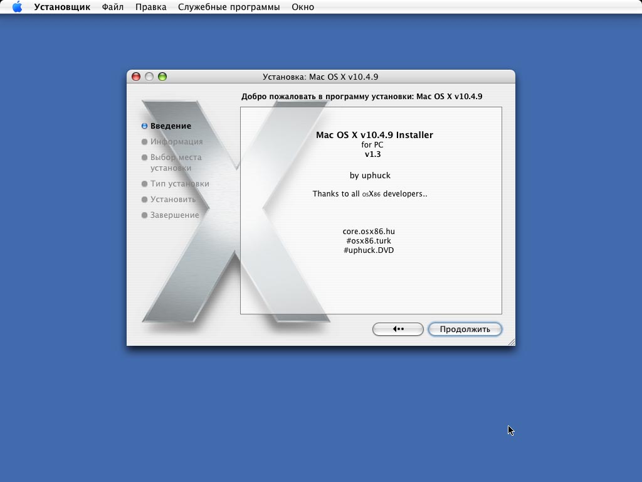Click the Mac OS X v10.4.9 Installer heading

click(374, 135)
